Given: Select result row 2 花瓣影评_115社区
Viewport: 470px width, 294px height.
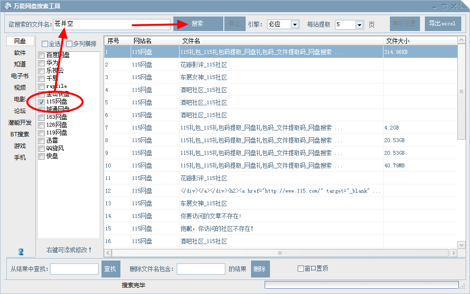Looking at the screenshot, I should pyautogui.click(x=281, y=65).
